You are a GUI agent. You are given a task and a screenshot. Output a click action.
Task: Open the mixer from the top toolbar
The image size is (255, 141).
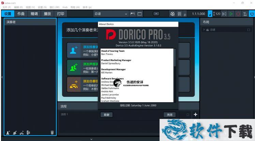179,14
